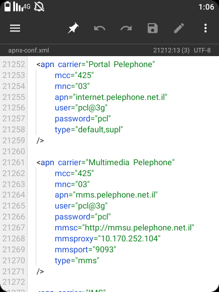Change the UTF-8 encoding indicator

pos(202,50)
